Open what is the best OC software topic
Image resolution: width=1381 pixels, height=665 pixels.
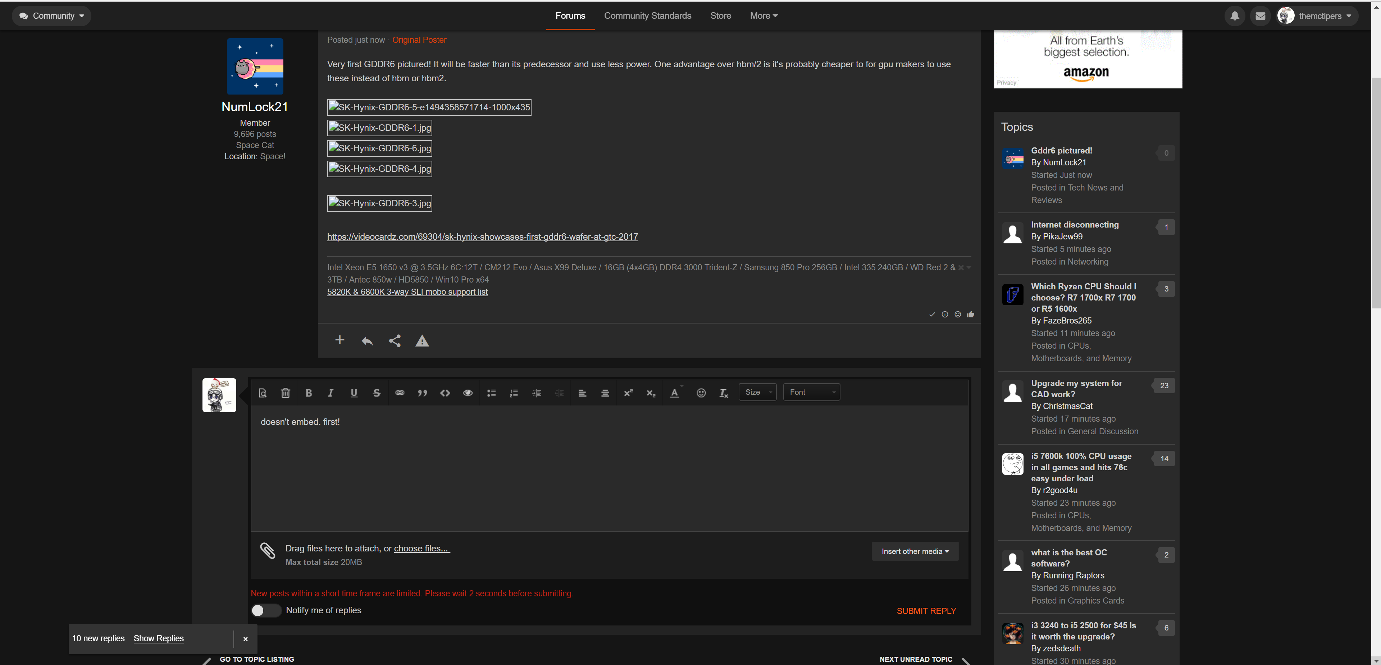tap(1068, 558)
